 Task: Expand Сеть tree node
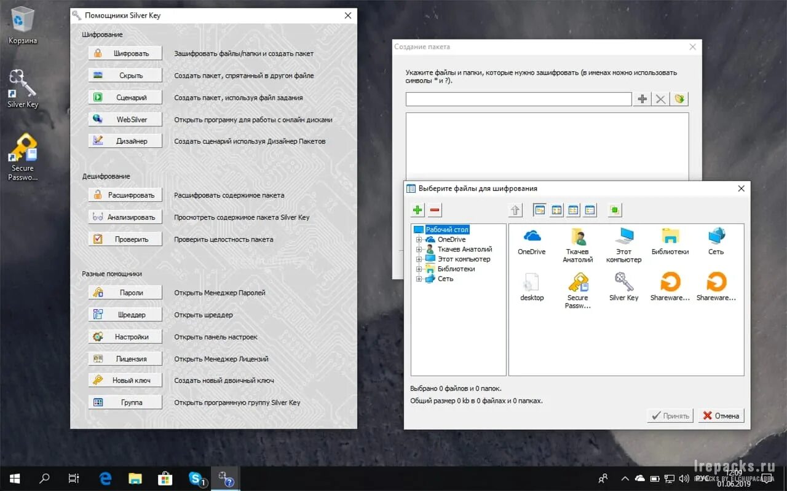[419, 279]
